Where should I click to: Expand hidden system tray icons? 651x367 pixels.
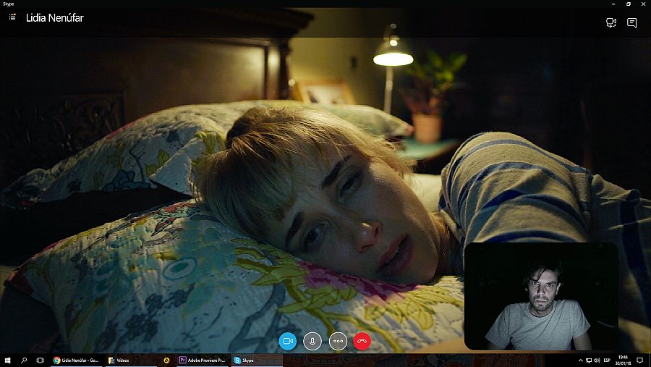point(580,360)
